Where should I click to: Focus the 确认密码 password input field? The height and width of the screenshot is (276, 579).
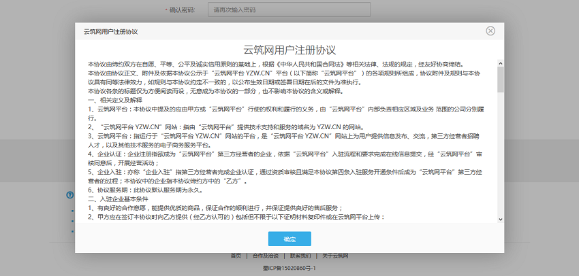(x=253, y=10)
